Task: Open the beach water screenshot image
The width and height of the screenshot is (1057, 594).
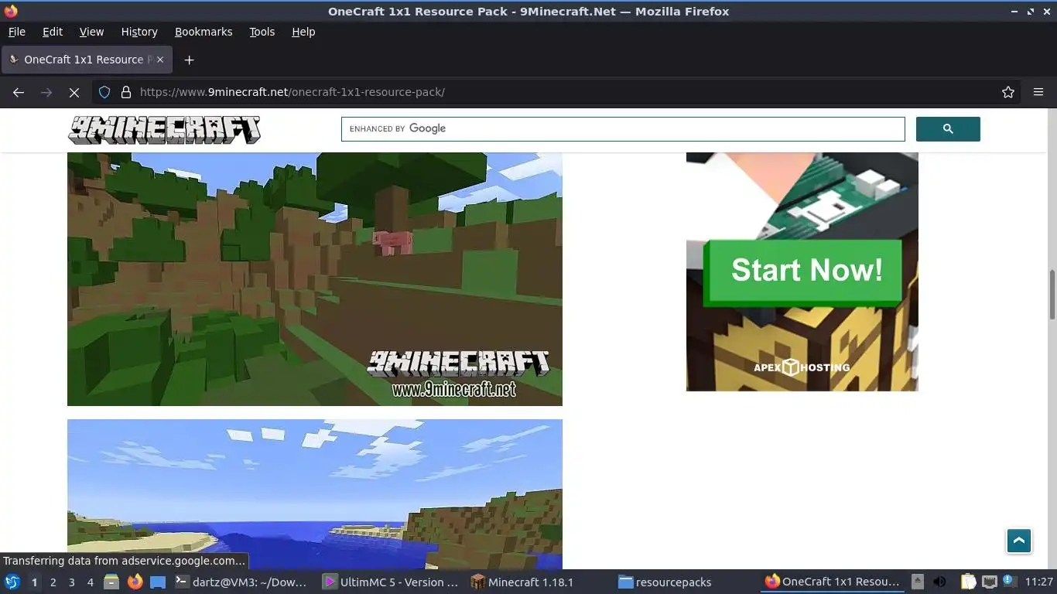Action: 315,494
